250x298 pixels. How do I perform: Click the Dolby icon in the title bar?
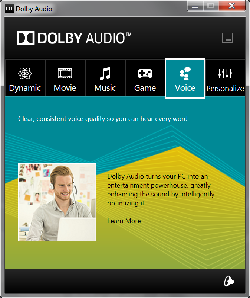9,9
